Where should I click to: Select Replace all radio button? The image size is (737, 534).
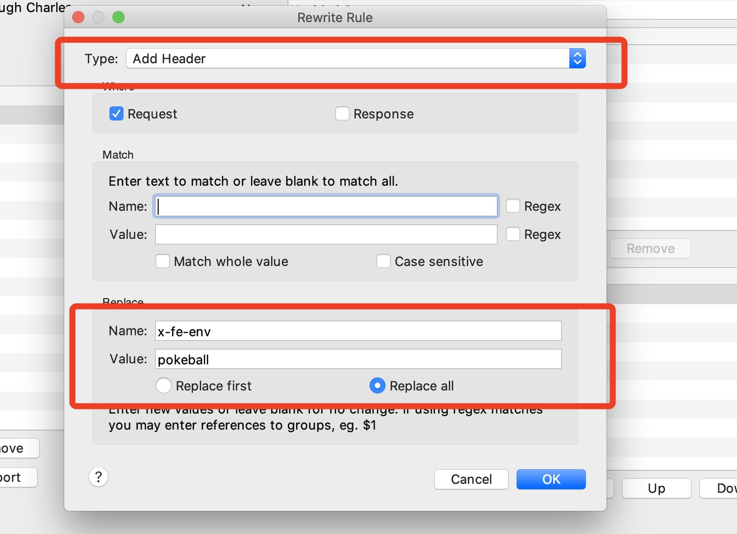(x=378, y=386)
